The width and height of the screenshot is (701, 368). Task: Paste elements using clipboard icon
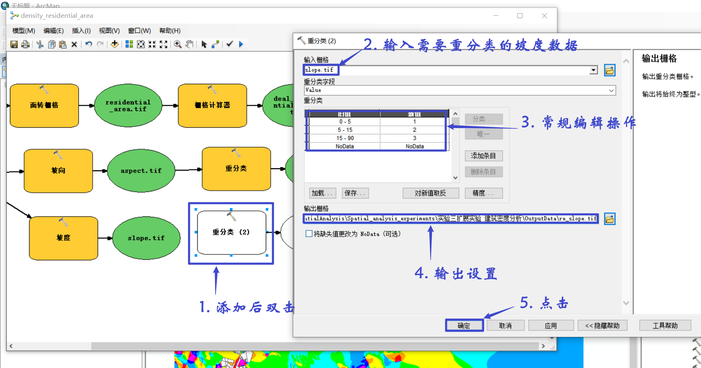63,44
